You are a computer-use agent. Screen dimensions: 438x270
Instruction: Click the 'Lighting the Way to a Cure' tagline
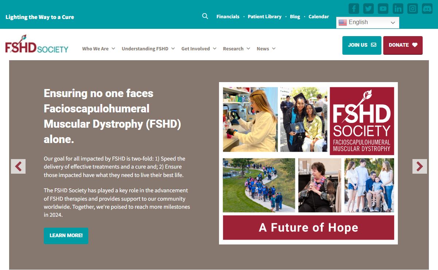click(40, 17)
